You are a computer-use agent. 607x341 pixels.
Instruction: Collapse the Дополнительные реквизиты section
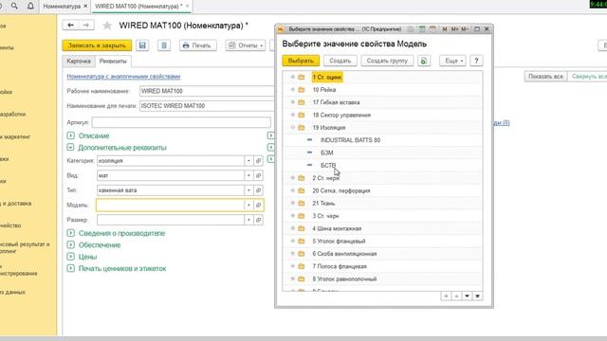(70, 148)
